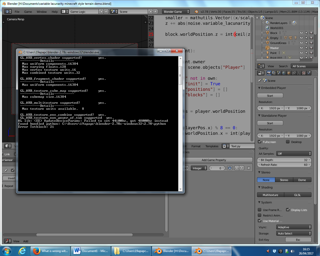Viewport: 320px width, 256px height.
Task: Disable the Fullscreen checkbox
Action: tap(260, 142)
